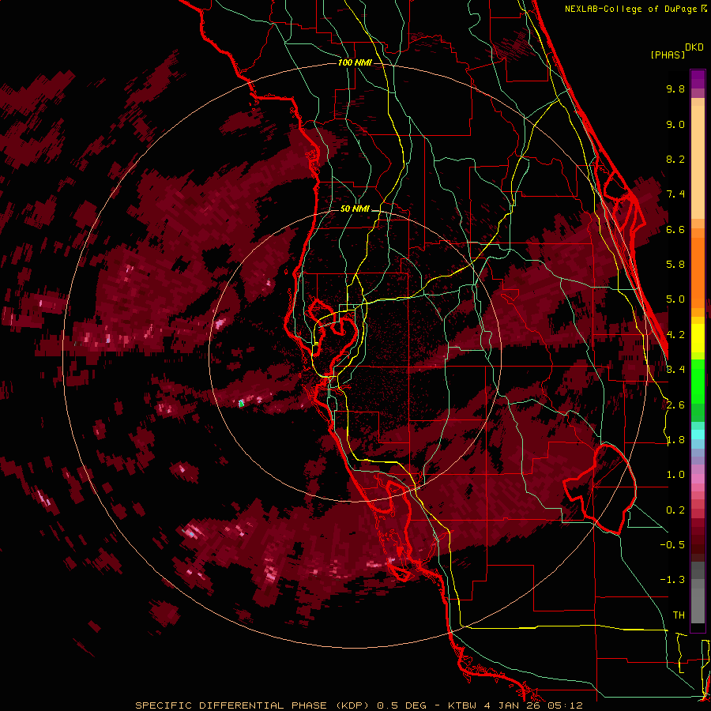Click the 5.8 color scale value
Viewport: 711px width, 711px height.
coord(675,265)
